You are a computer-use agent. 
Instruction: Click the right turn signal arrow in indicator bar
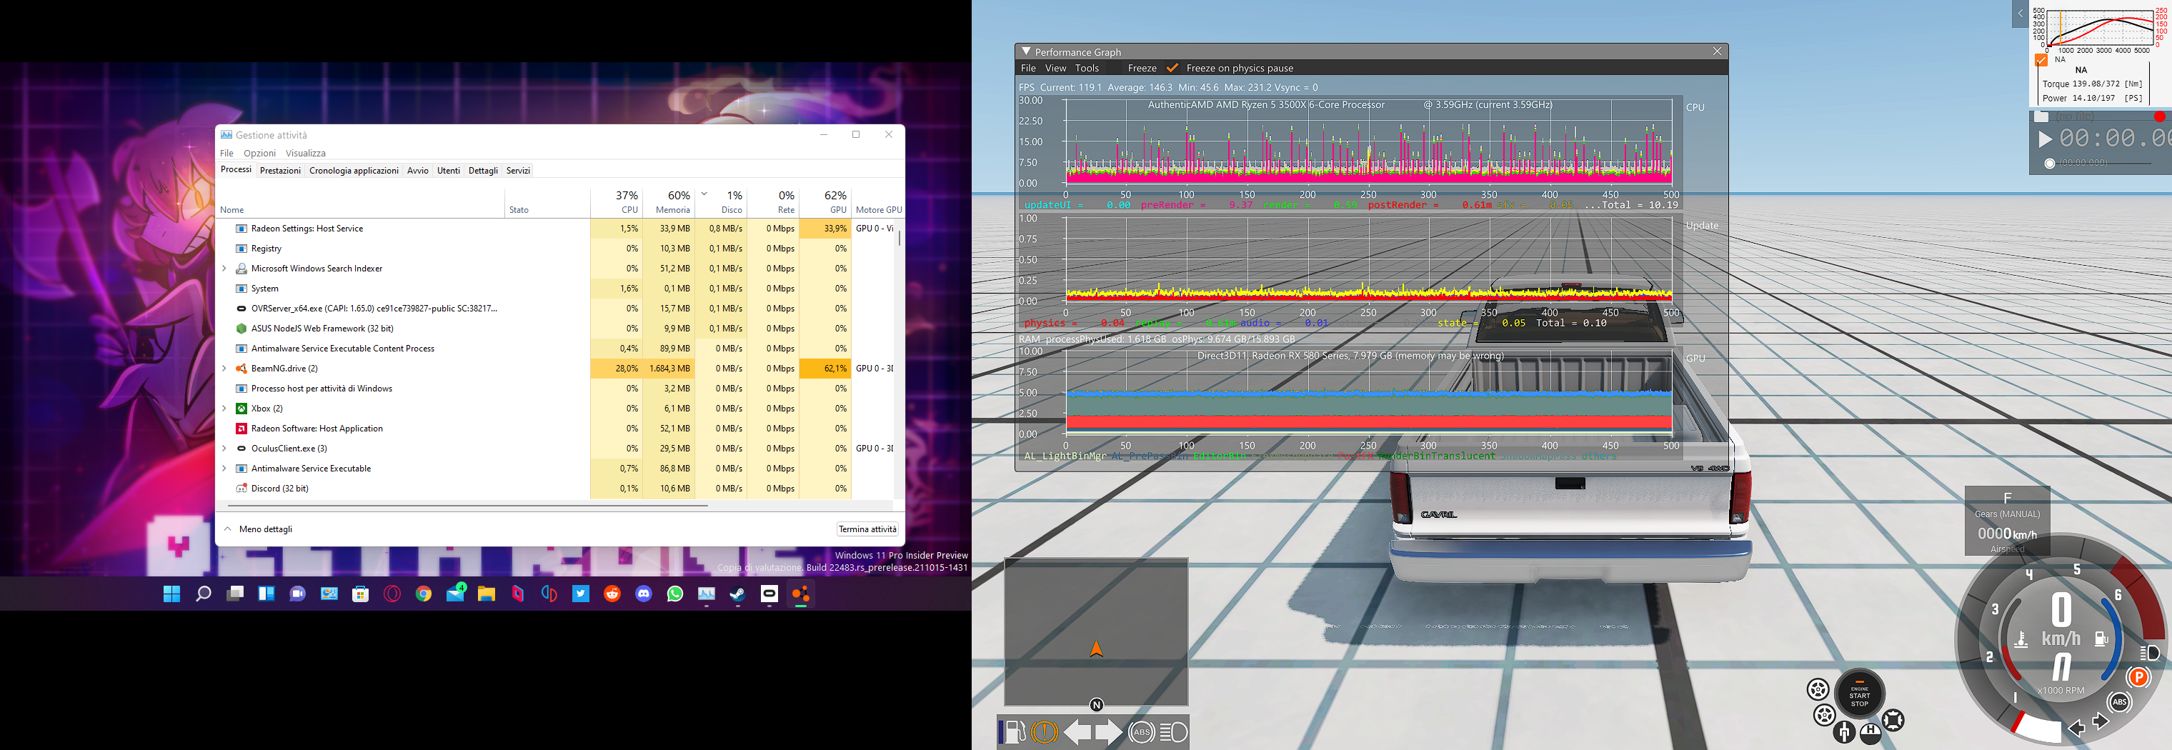pos(1109,731)
